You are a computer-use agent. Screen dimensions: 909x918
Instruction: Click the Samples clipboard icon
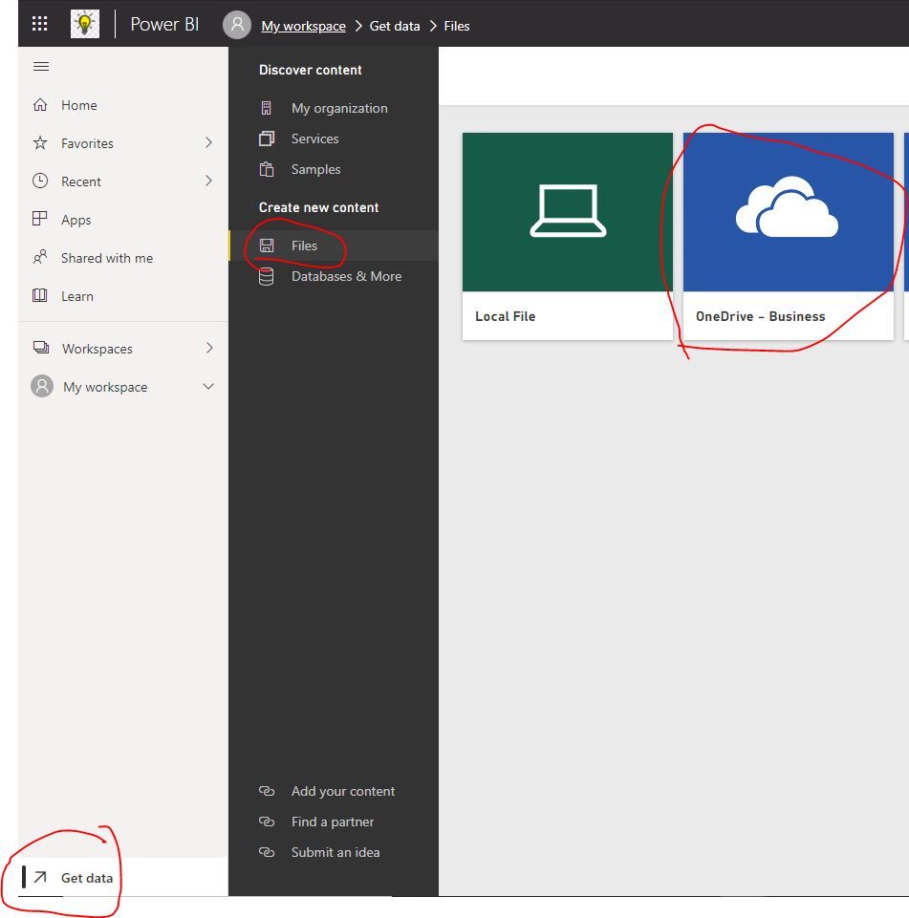click(267, 169)
